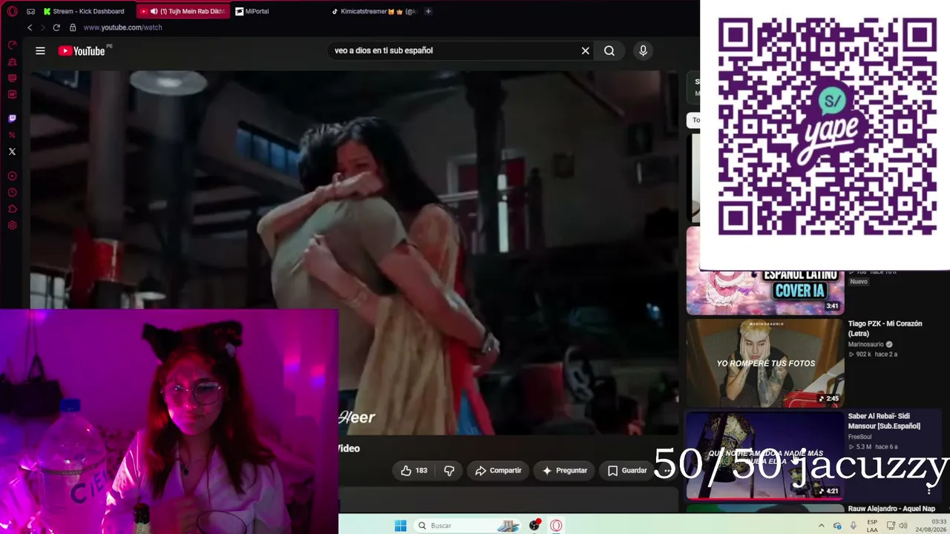950x534 pixels.
Task: Like the video with 183 likes
Action: tap(414, 470)
